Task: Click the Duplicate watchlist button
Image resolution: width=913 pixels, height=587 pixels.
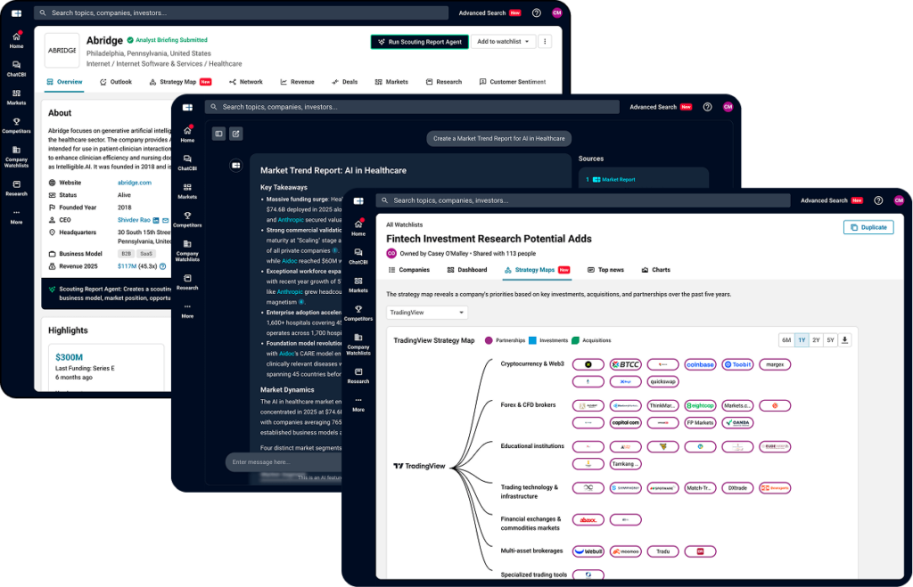Action: tap(868, 227)
